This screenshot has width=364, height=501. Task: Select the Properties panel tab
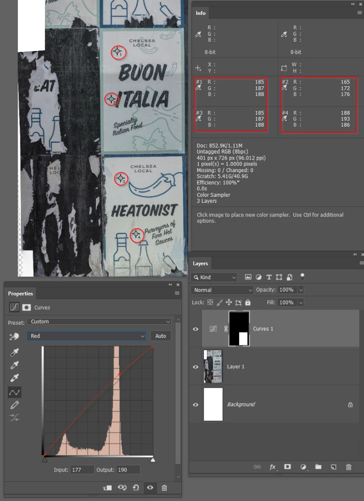pyautogui.click(x=20, y=293)
